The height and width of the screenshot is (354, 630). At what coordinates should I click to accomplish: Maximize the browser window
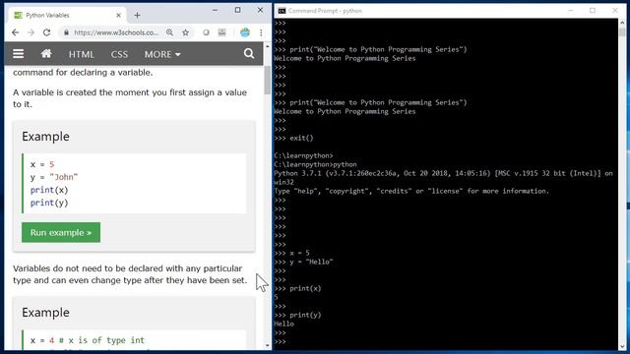coord(238,10)
